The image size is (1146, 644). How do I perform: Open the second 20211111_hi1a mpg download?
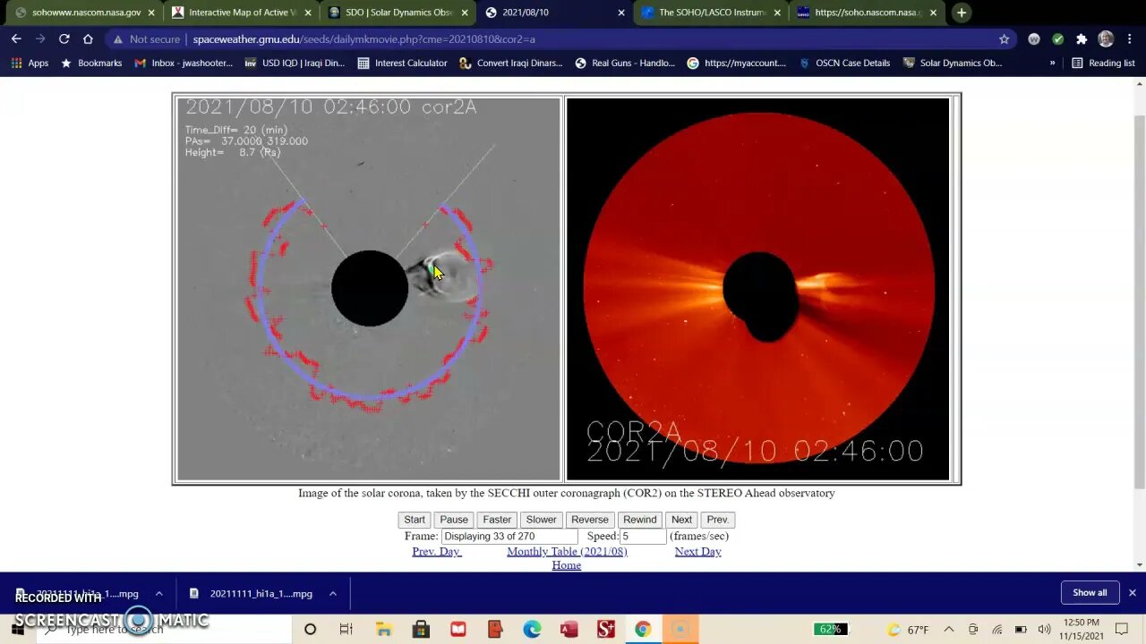252,593
